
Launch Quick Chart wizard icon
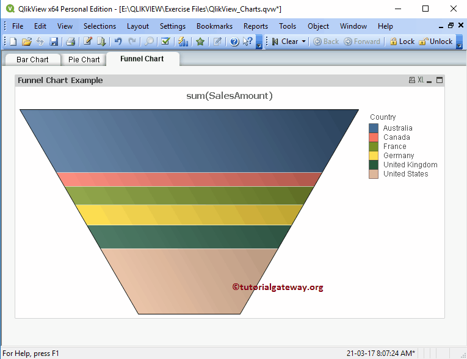183,42
